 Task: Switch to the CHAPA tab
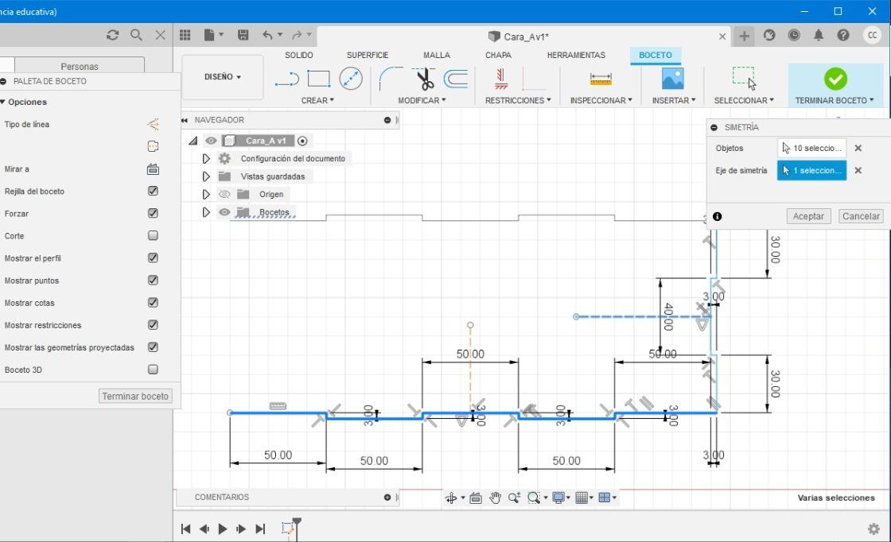tap(498, 55)
